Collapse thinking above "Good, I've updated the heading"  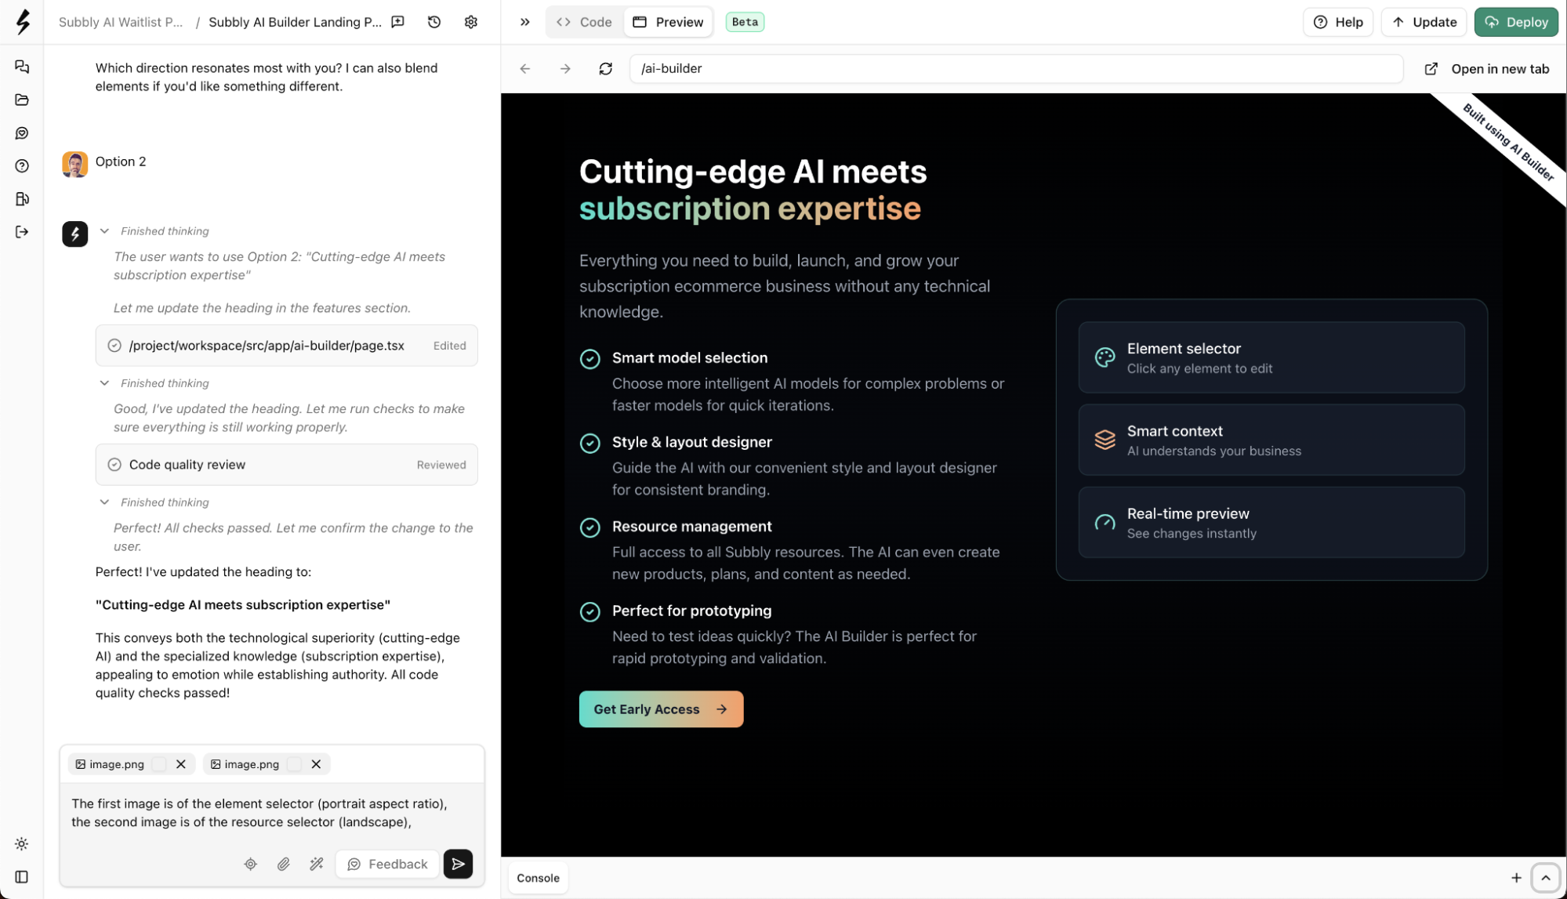104,383
